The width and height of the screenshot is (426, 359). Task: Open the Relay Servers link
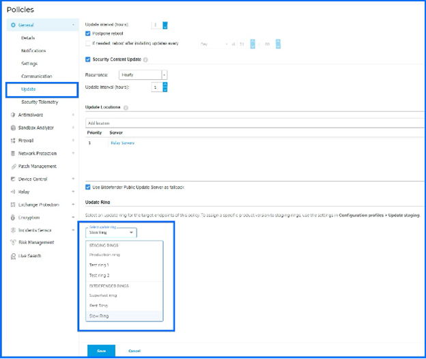(x=122, y=143)
